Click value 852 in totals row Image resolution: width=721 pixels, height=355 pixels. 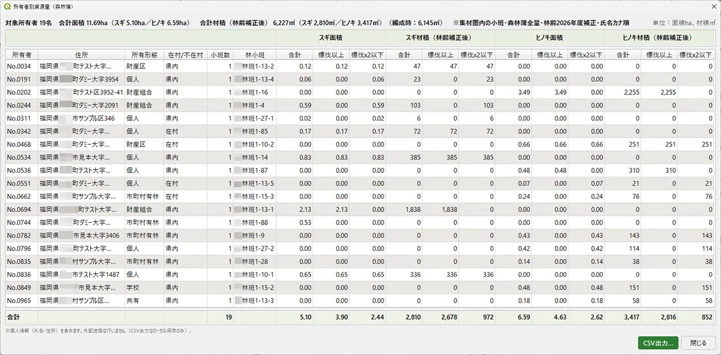click(x=696, y=317)
